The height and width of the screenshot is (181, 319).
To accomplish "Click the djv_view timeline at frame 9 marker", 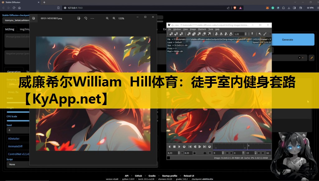I will [248, 147].
